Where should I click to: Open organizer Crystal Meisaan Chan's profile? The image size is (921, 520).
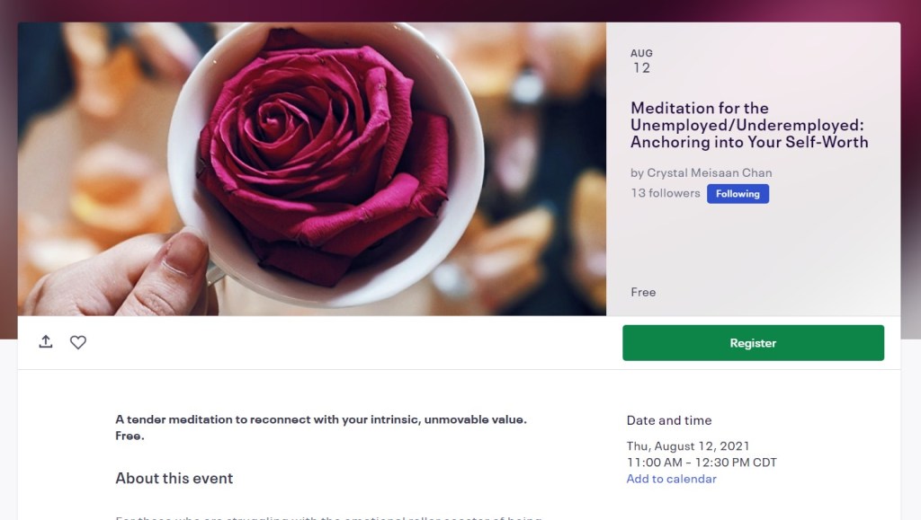709,172
